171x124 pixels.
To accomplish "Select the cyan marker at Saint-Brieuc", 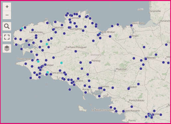I will click(100, 33).
